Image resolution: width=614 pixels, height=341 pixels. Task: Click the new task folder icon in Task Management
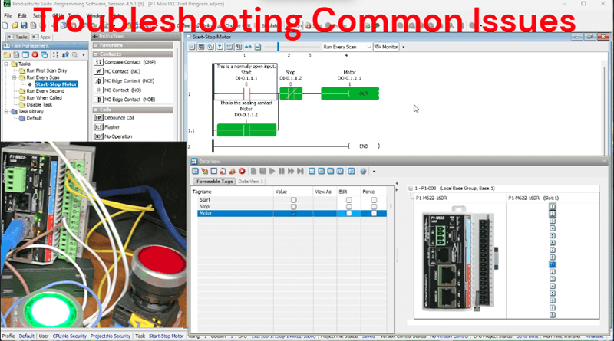pos(7,54)
